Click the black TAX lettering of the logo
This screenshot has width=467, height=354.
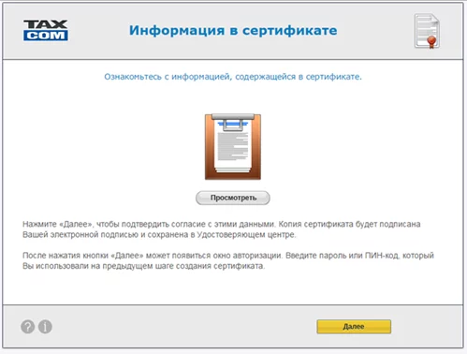point(46,24)
